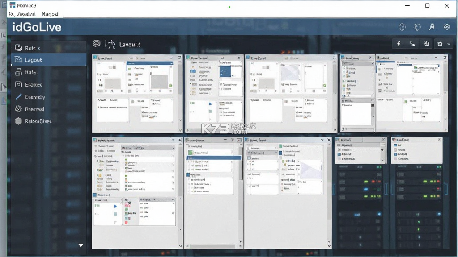
Task: Click the gear button in the layout toolbar
Action: [x=440, y=44]
